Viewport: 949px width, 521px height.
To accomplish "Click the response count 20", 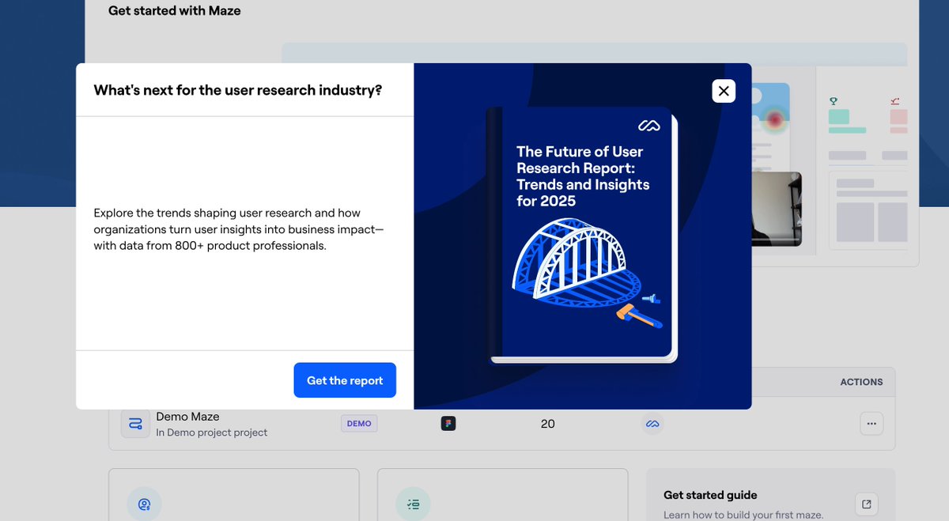I will pos(548,424).
